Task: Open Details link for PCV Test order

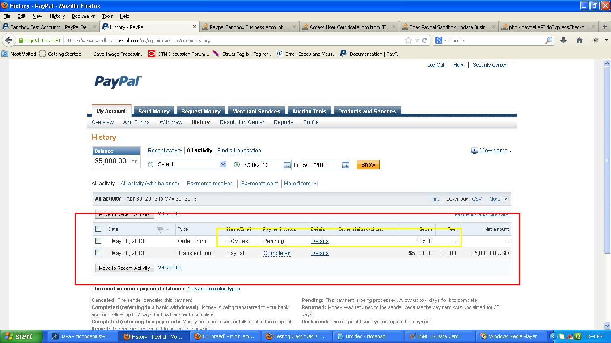Action: coord(320,241)
